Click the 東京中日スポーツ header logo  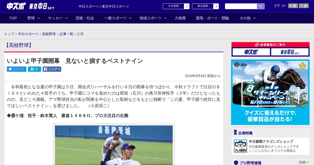tap(41, 6)
